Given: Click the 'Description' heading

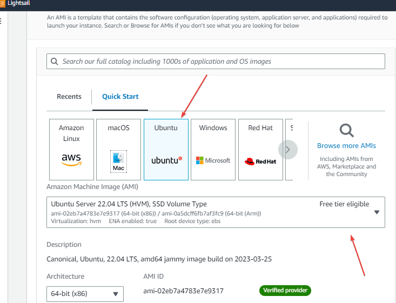Looking at the screenshot, I should pyautogui.click(x=64, y=245).
